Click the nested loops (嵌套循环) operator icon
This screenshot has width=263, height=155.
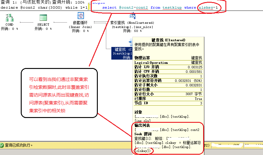pyautogui.click(x=81, y=16)
